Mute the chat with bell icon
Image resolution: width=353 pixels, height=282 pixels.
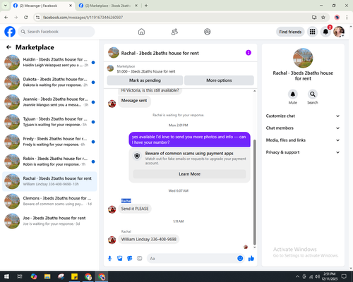pyautogui.click(x=293, y=94)
